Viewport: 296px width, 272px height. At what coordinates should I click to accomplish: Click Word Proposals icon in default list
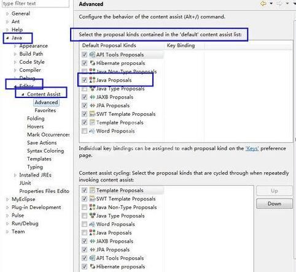pyautogui.click(x=92, y=131)
